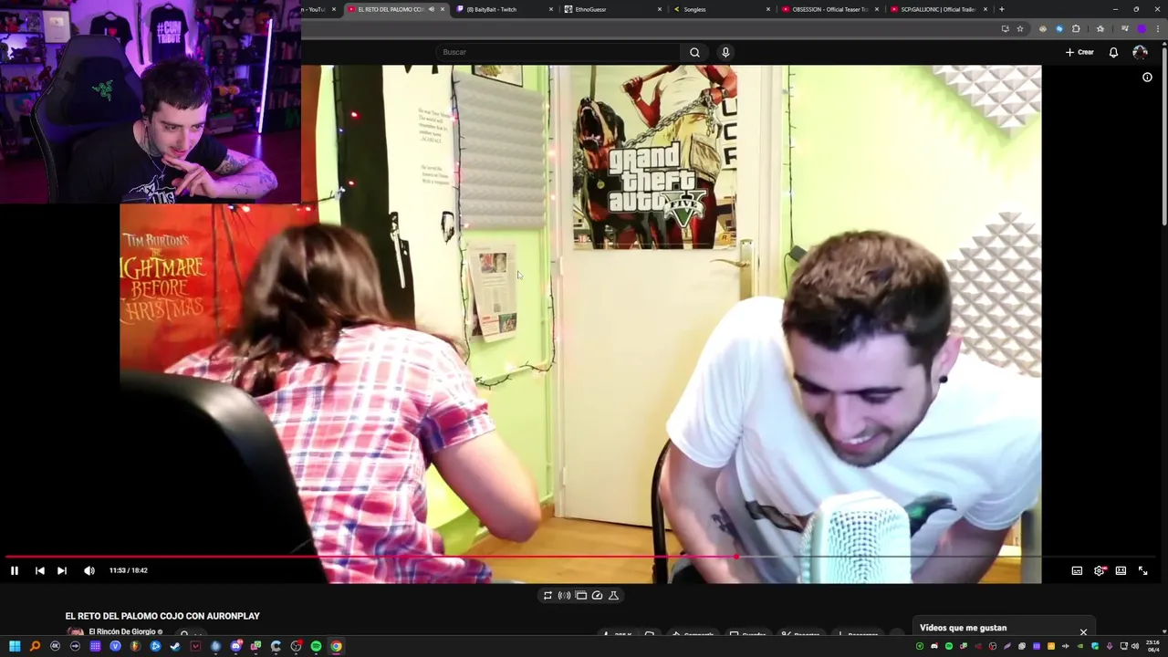
Task: Close the EthnoGuessr tab
Action: 660,9
